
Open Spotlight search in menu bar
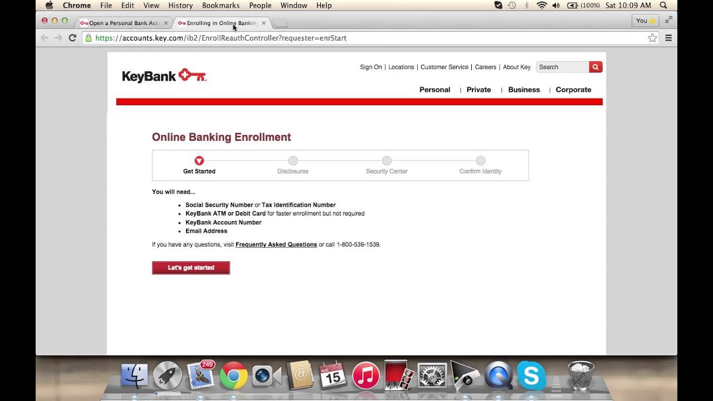[663, 5]
